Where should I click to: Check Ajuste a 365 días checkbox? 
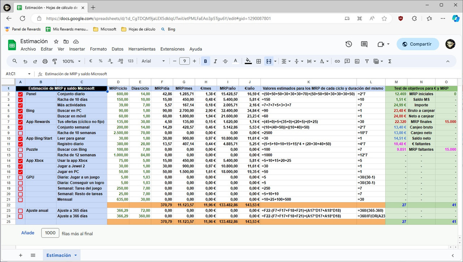(20, 211)
